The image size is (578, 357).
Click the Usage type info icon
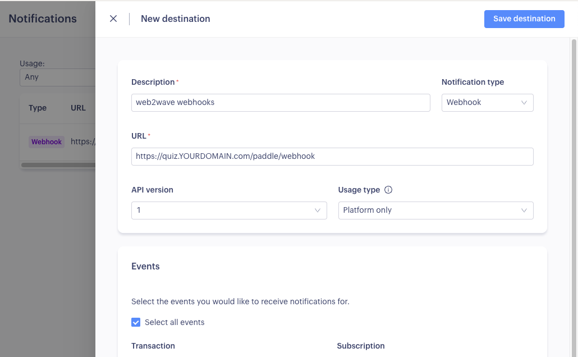pyautogui.click(x=388, y=190)
